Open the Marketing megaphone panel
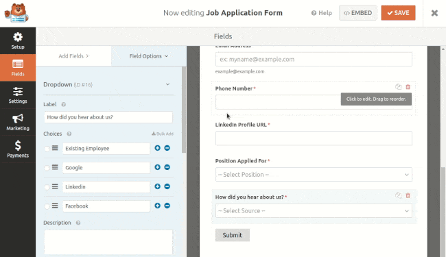This screenshot has height=257, width=446. [x=18, y=122]
